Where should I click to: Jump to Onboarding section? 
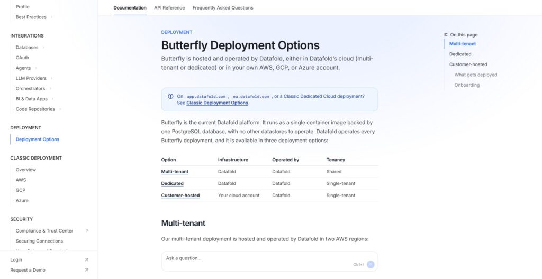[x=467, y=85]
